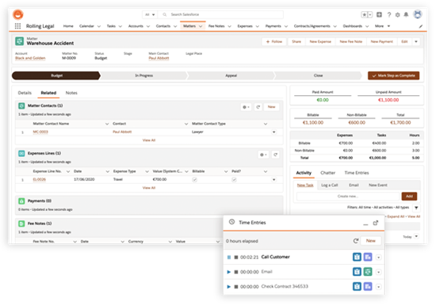Image resolution: width=436 pixels, height=306 pixels.
Task: Open the app launcher grid icon
Action: (x=17, y=26)
